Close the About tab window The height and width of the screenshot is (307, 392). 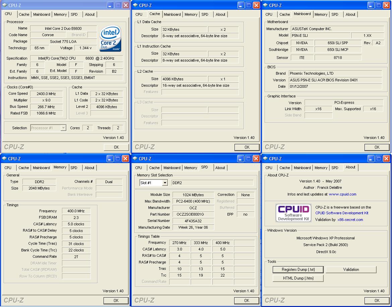tap(386, 158)
